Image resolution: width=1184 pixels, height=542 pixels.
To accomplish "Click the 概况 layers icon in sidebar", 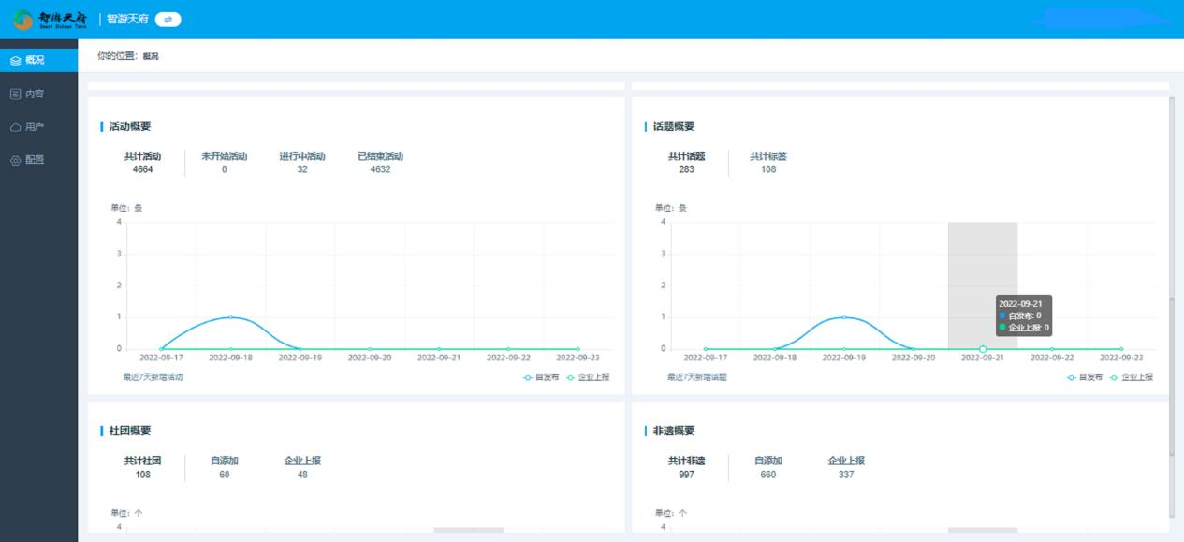I will (x=15, y=61).
